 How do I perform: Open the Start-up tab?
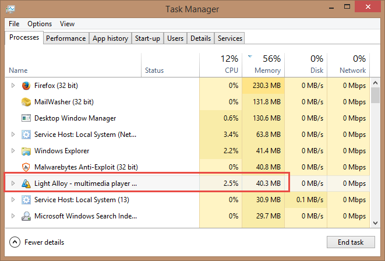click(x=147, y=38)
